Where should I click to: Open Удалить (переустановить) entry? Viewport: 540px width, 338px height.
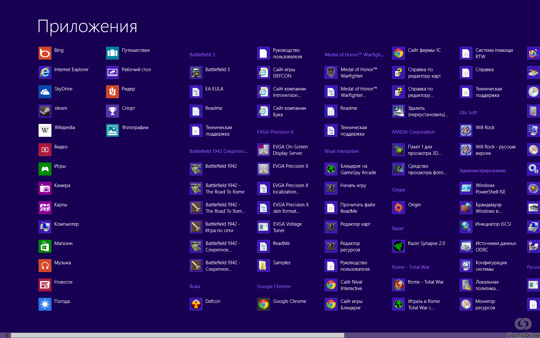coord(420,111)
